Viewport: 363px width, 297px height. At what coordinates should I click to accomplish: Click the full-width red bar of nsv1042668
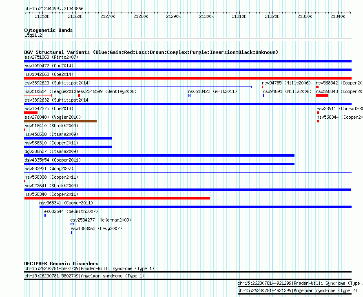pos(188,78)
